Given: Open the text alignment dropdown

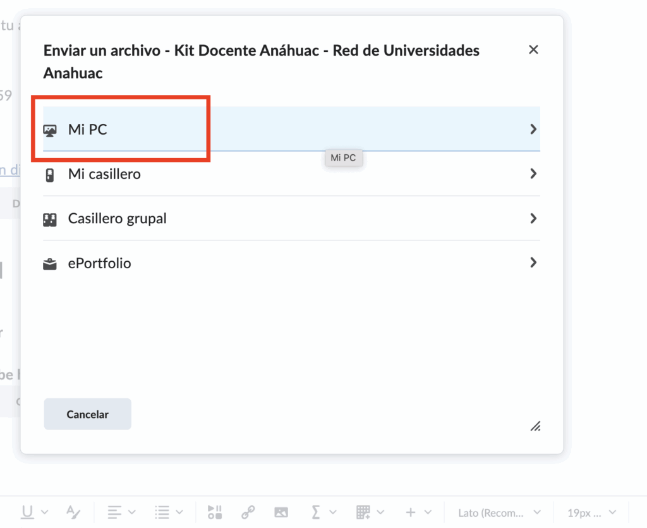Looking at the screenshot, I should pos(121,512).
